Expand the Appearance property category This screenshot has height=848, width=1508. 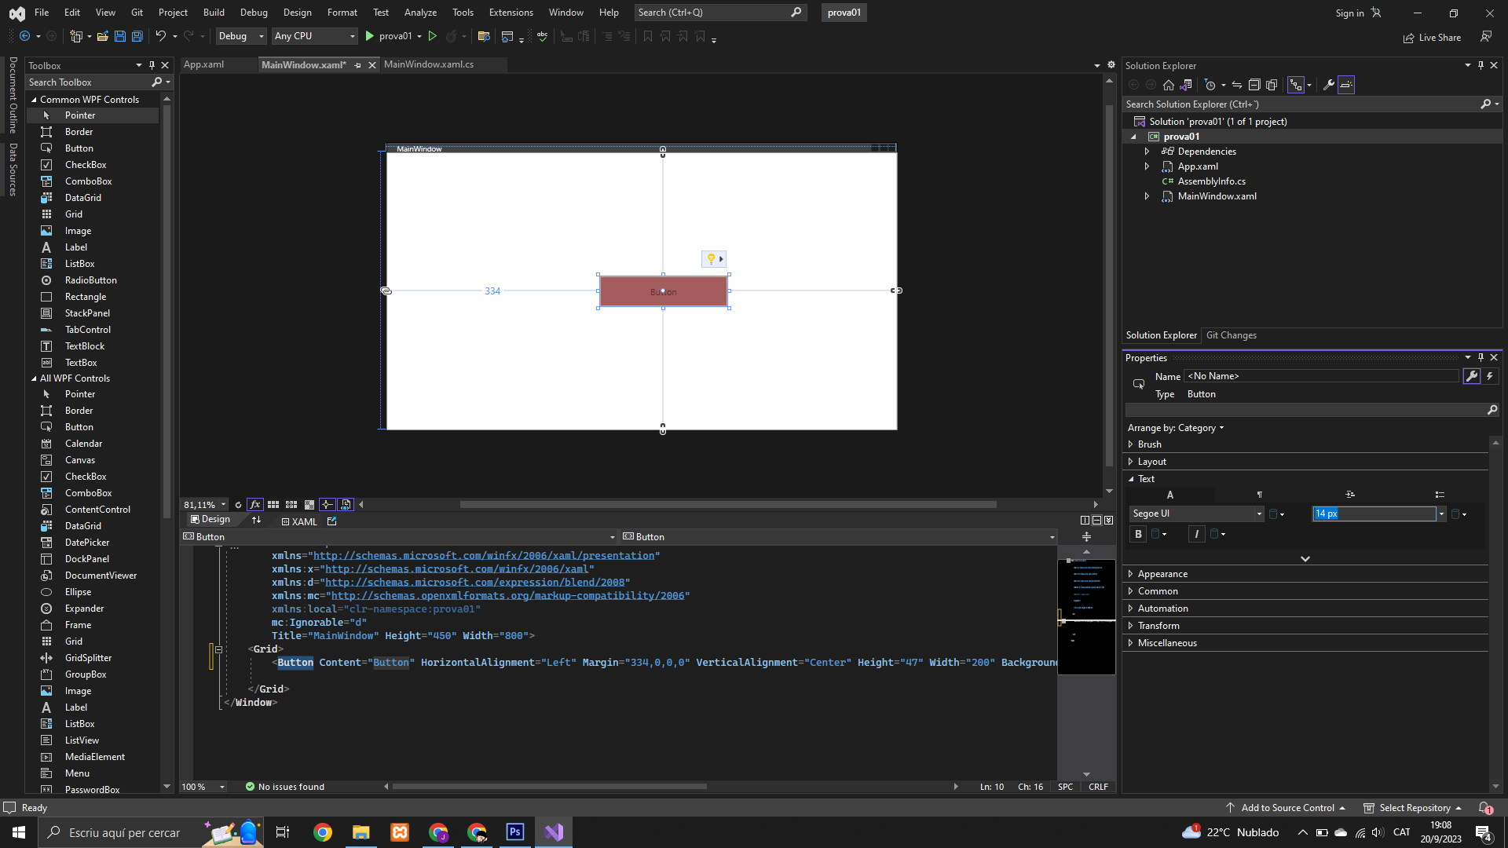pyautogui.click(x=1131, y=574)
